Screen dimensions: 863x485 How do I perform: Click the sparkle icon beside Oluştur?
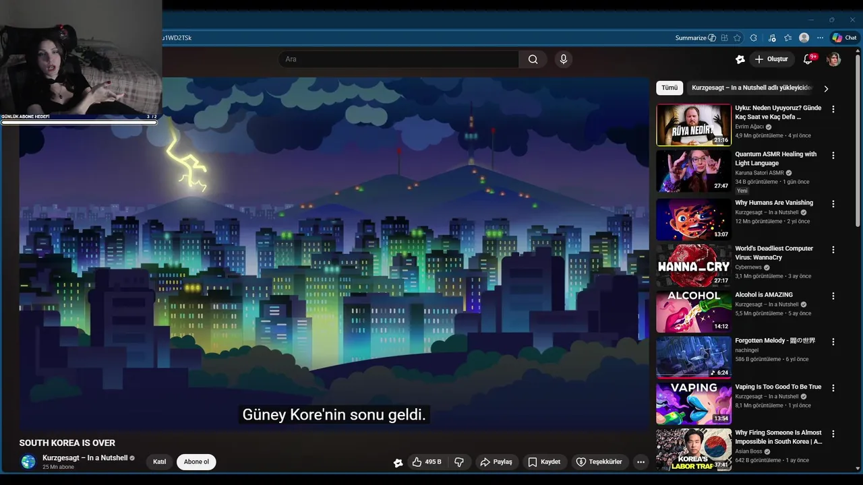pyautogui.click(x=740, y=59)
